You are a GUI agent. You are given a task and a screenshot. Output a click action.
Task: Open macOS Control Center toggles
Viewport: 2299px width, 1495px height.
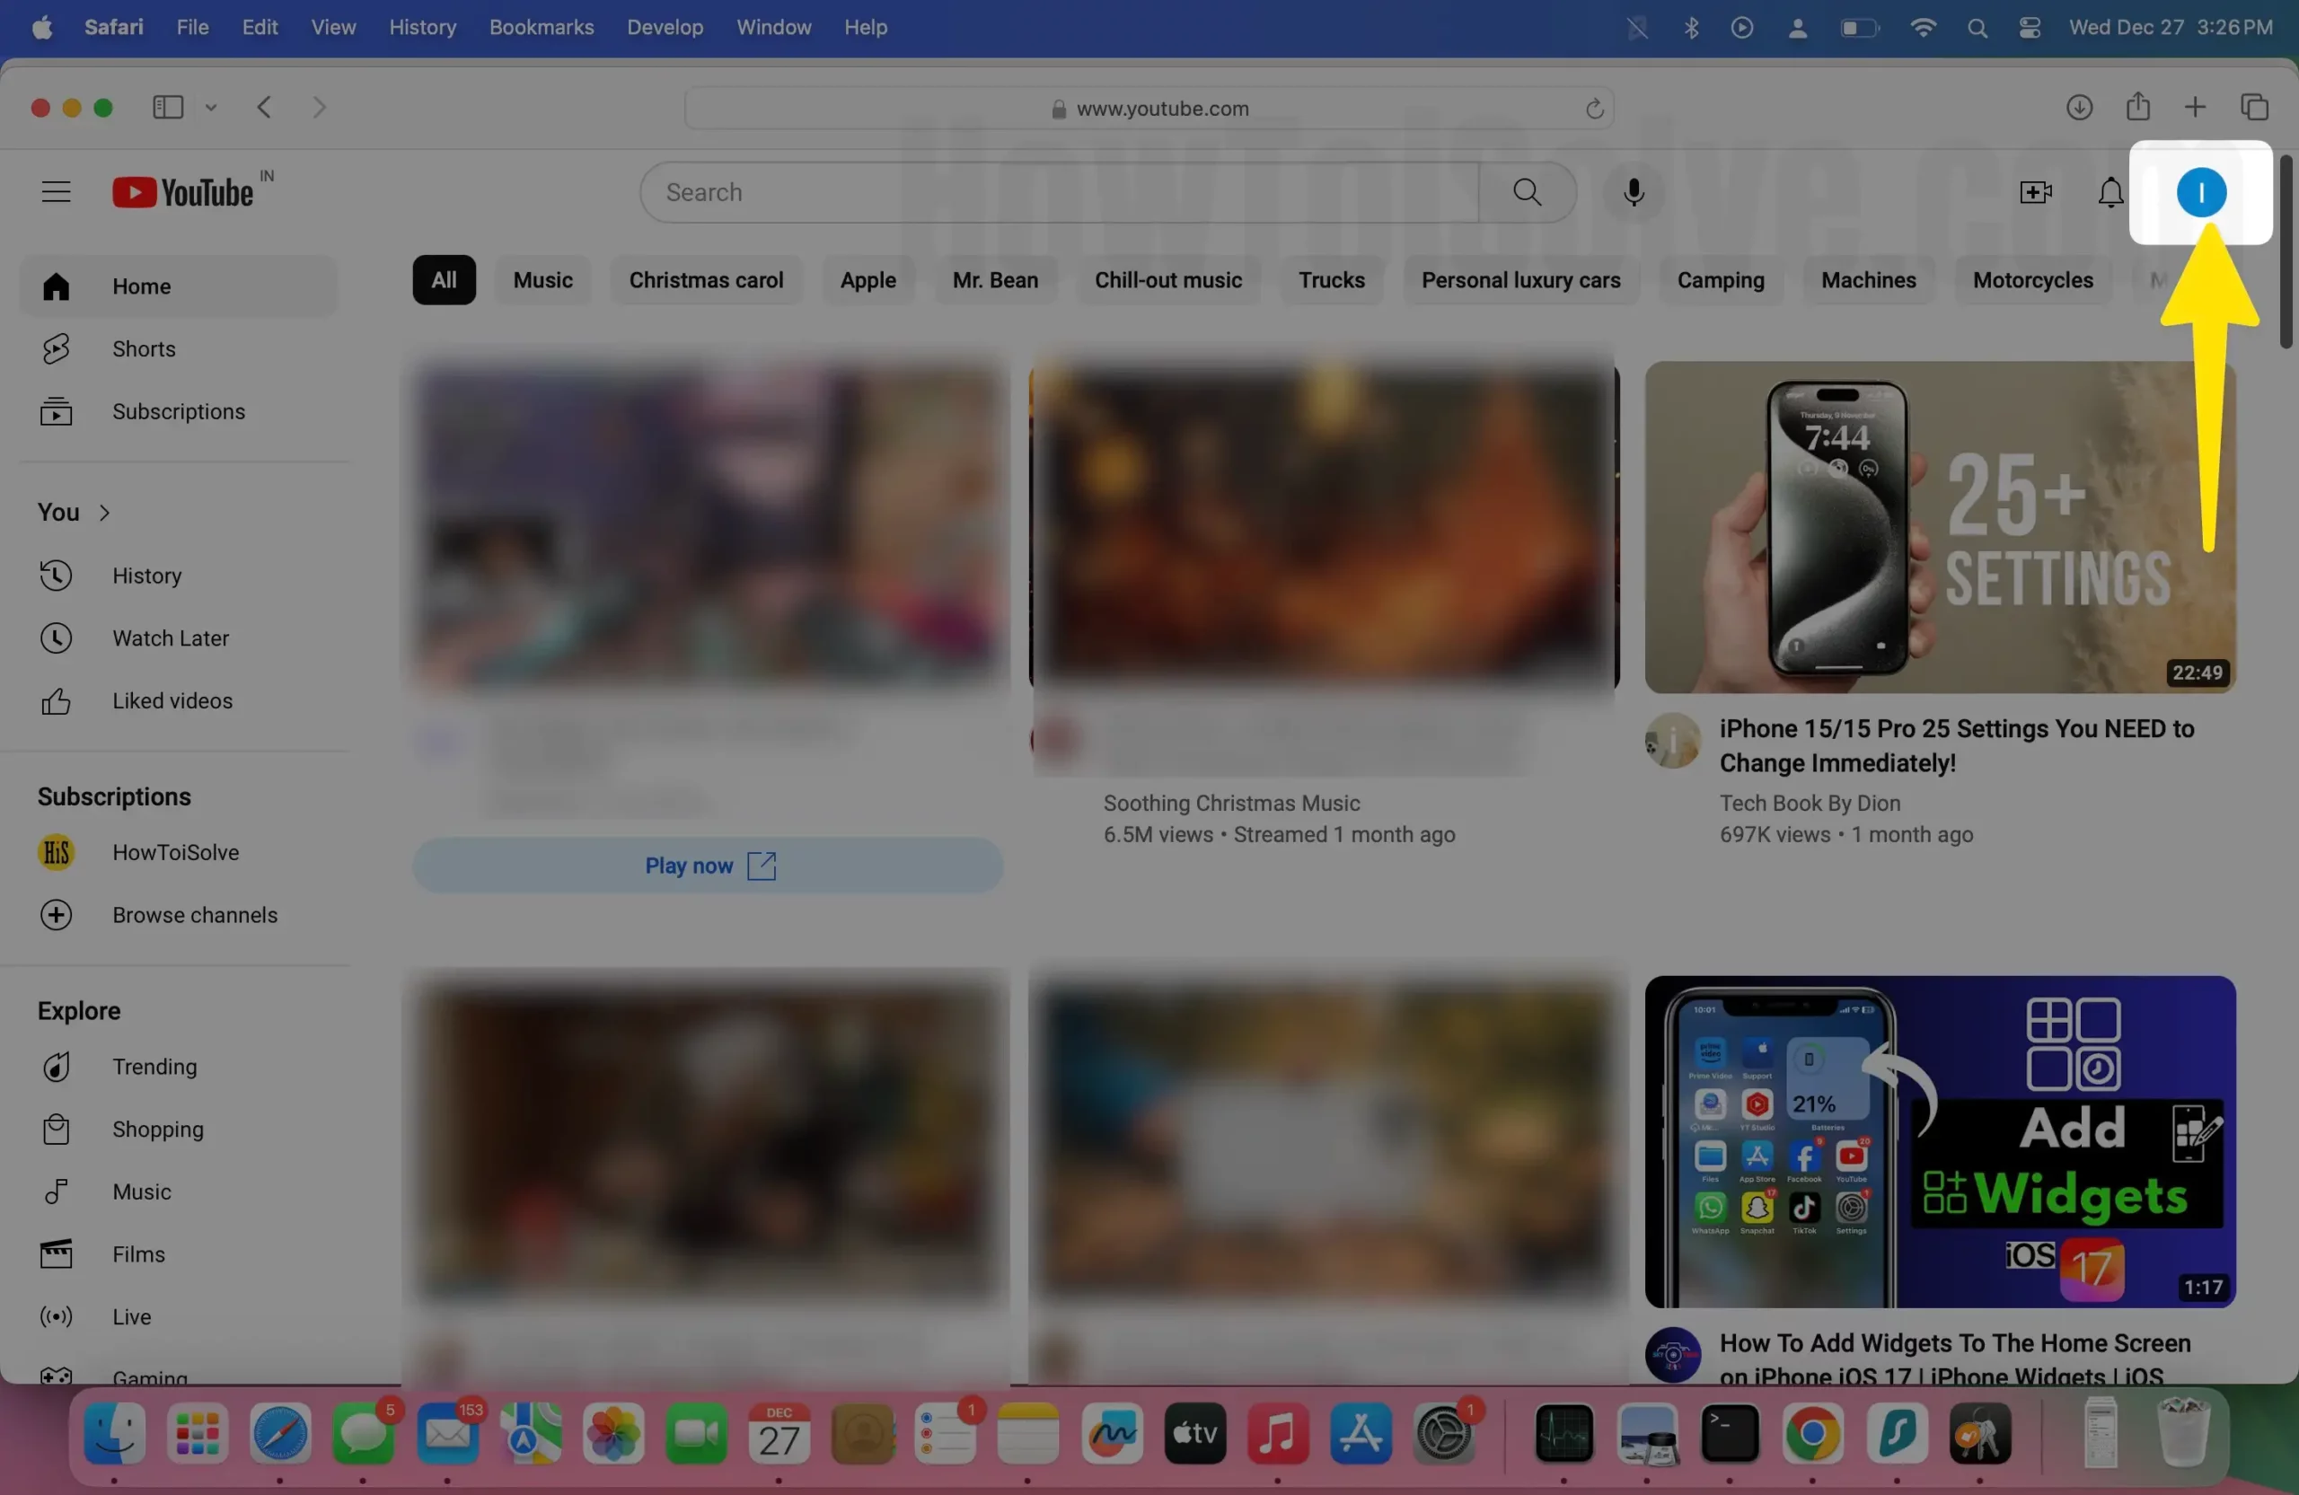pos(2029,27)
